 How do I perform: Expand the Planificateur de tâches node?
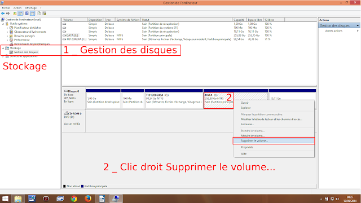click(x=7, y=28)
